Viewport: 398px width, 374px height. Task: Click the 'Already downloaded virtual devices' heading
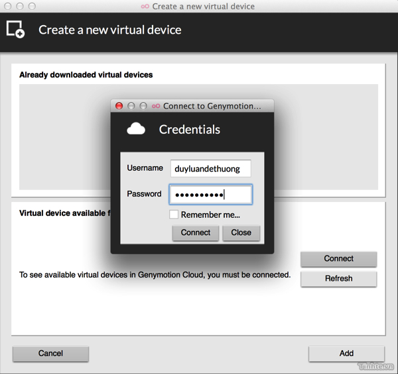point(86,75)
